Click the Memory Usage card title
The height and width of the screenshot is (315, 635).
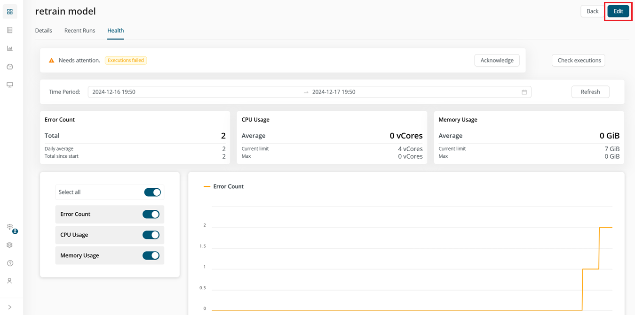(x=458, y=120)
